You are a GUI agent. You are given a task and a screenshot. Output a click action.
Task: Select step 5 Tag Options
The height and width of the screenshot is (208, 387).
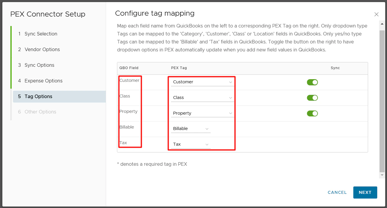[x=59, y=96]
